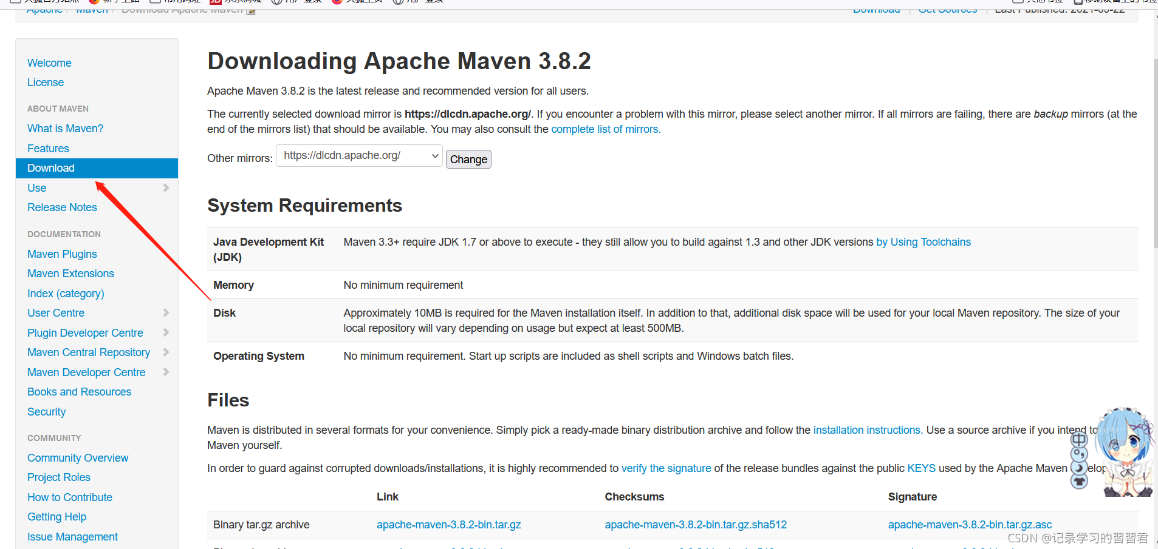This screenshot has width=1158, height=549.
Task: Open the shirt skin icon on IME widget
Action: 1079,482
